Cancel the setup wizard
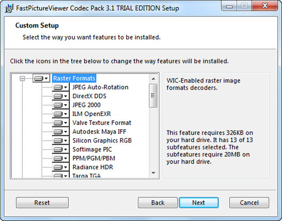 (249, 202)
